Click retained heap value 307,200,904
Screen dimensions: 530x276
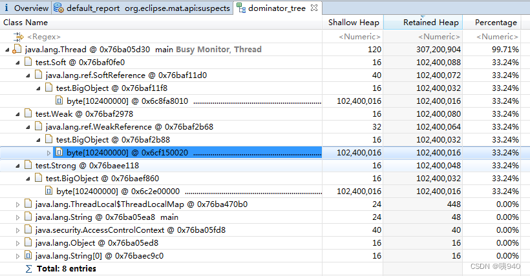[438, 50]
